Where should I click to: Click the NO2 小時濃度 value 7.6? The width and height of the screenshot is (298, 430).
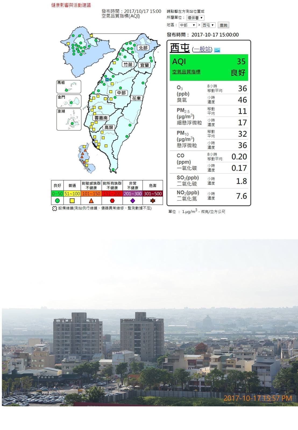tap(242, 196)
